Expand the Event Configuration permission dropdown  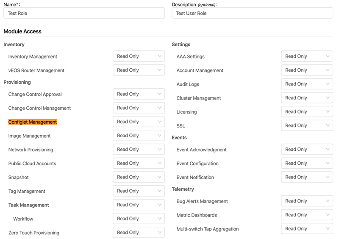coord(307,163)
